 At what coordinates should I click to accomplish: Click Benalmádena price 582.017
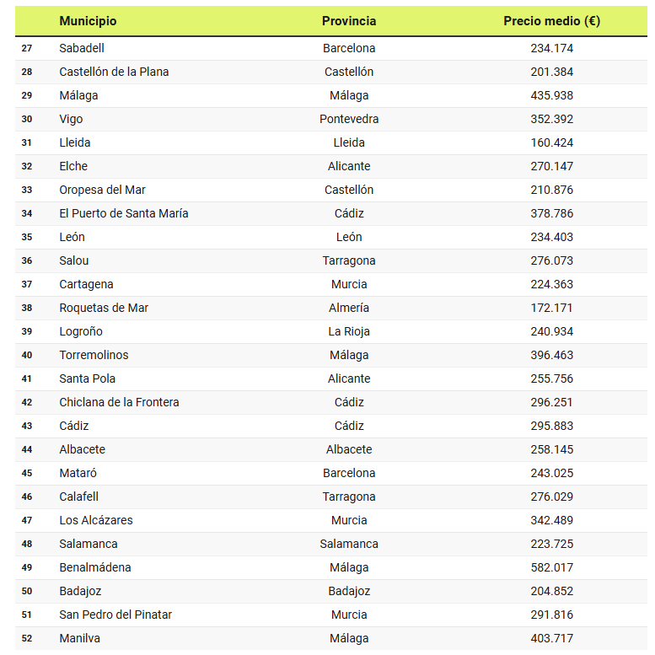pos(551,567)
